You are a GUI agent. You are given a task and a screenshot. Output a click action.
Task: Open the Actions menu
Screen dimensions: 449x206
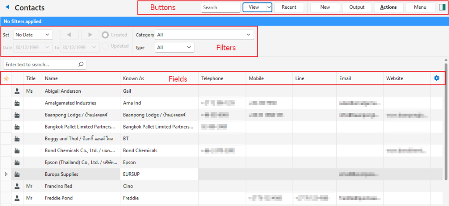388,7
